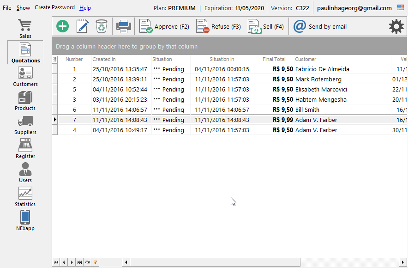
Task: Open settings with the gear icon
Action: click(x=396, y=26)
